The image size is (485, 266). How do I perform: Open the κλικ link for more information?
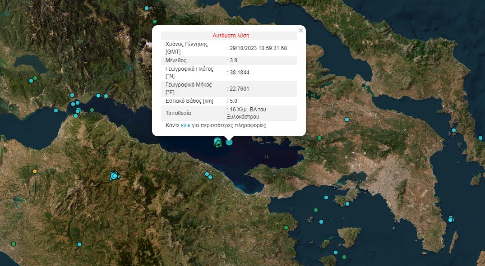(186, 125)
